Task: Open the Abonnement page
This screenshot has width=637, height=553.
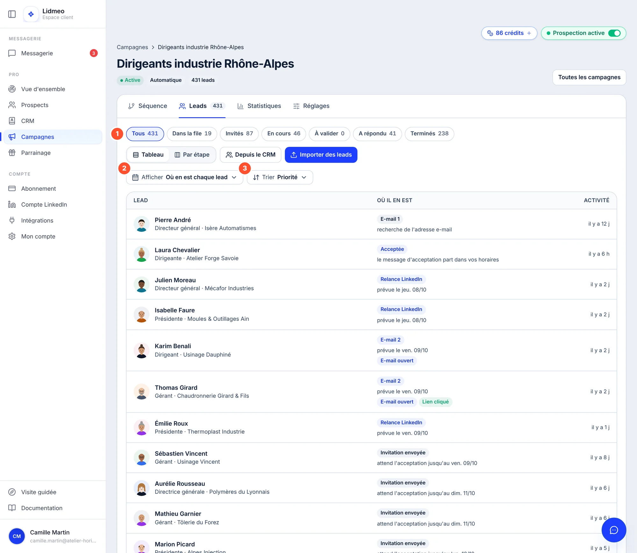Action: tap(53, 189)
